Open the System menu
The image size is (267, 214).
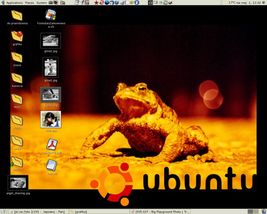[41, 3]
